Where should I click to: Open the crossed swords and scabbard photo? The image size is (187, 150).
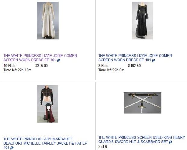142,103
